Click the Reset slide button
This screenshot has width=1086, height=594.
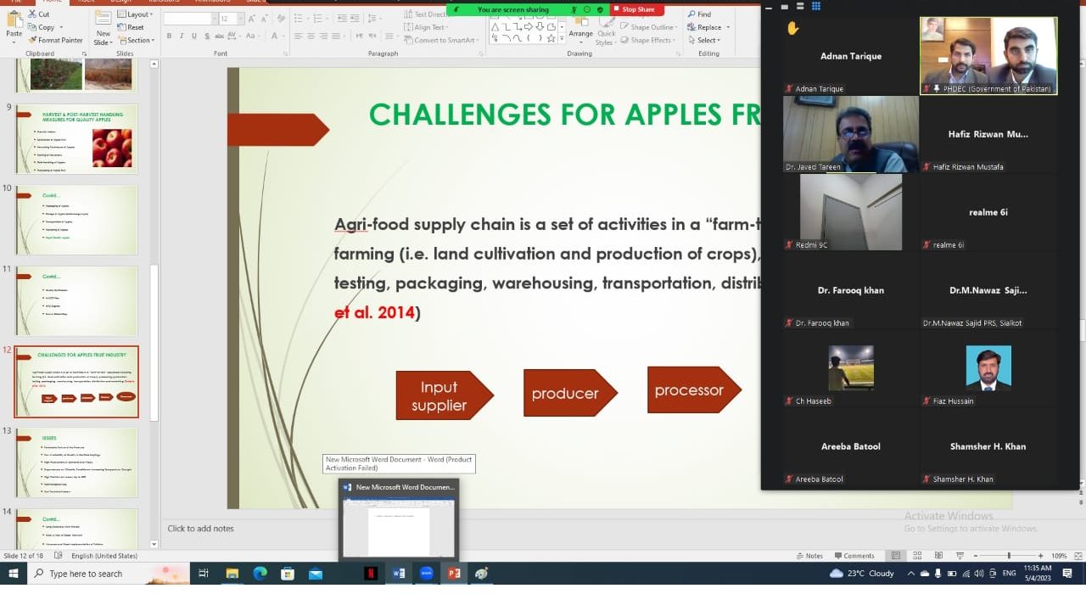point(134,27)
